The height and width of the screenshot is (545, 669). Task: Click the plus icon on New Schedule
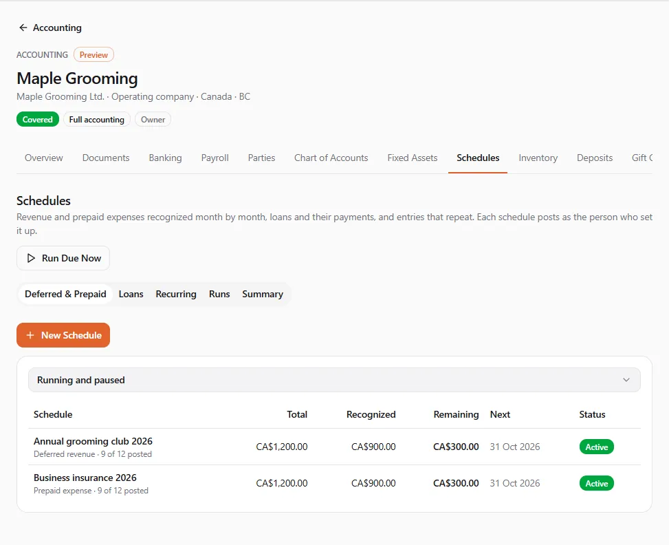[x=30, y=335]
